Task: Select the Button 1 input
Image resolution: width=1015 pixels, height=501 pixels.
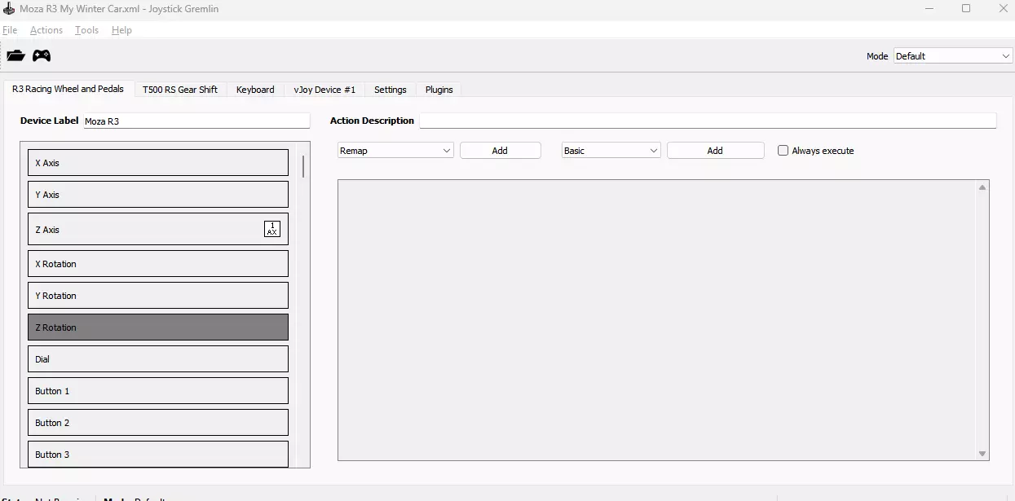Action: click(x=158, y=391)
